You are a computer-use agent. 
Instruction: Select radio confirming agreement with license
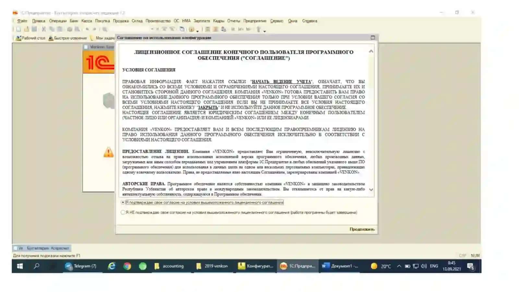pos(123,202)
